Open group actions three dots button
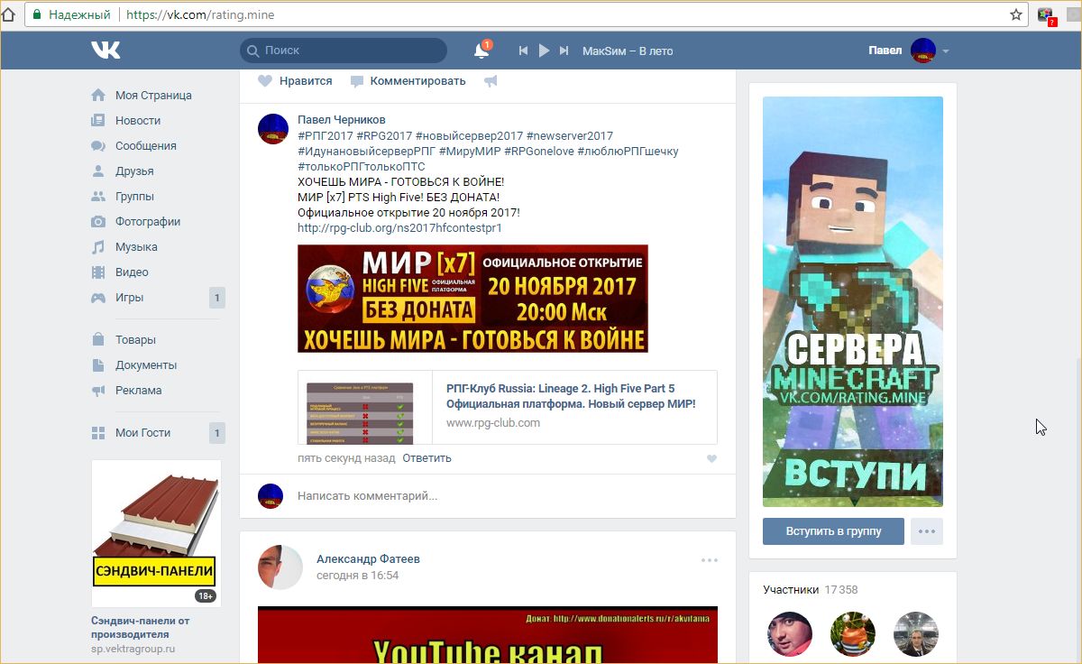Image resolution: width=1082 pixels, height=664 pixels. click(927, 530)
